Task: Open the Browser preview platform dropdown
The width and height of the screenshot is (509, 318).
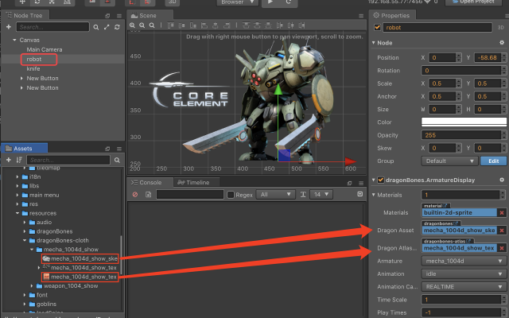Action: tap(238, 2)
